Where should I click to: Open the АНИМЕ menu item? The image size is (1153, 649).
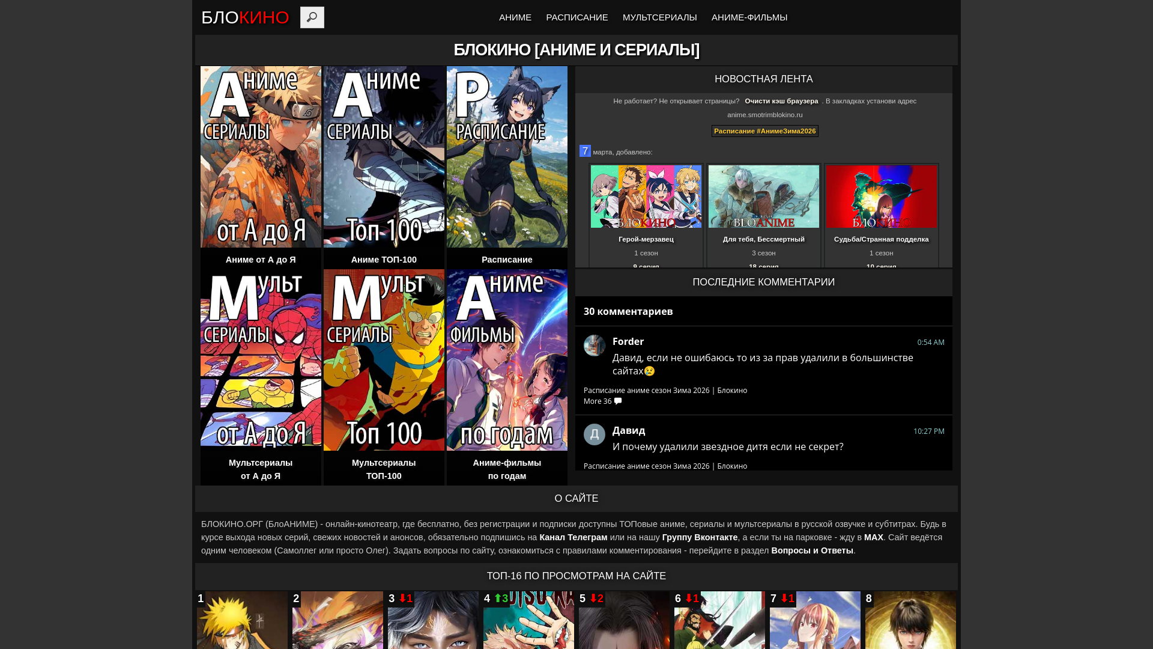[515, 17]
